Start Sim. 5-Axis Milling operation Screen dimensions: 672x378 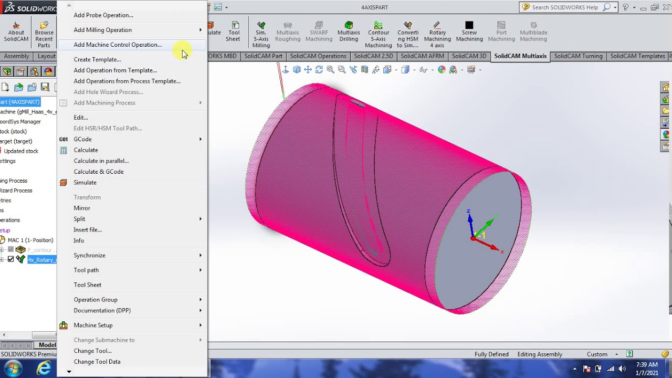click(x=261, y=35)
